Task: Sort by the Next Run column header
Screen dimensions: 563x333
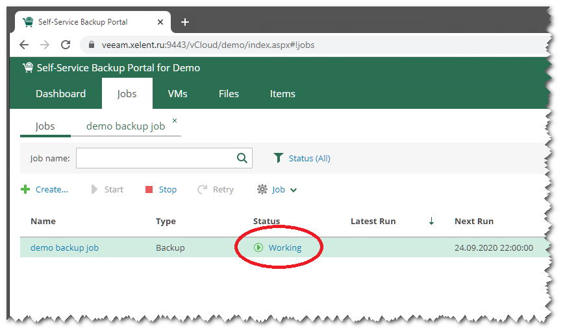Action: [474, 222]
